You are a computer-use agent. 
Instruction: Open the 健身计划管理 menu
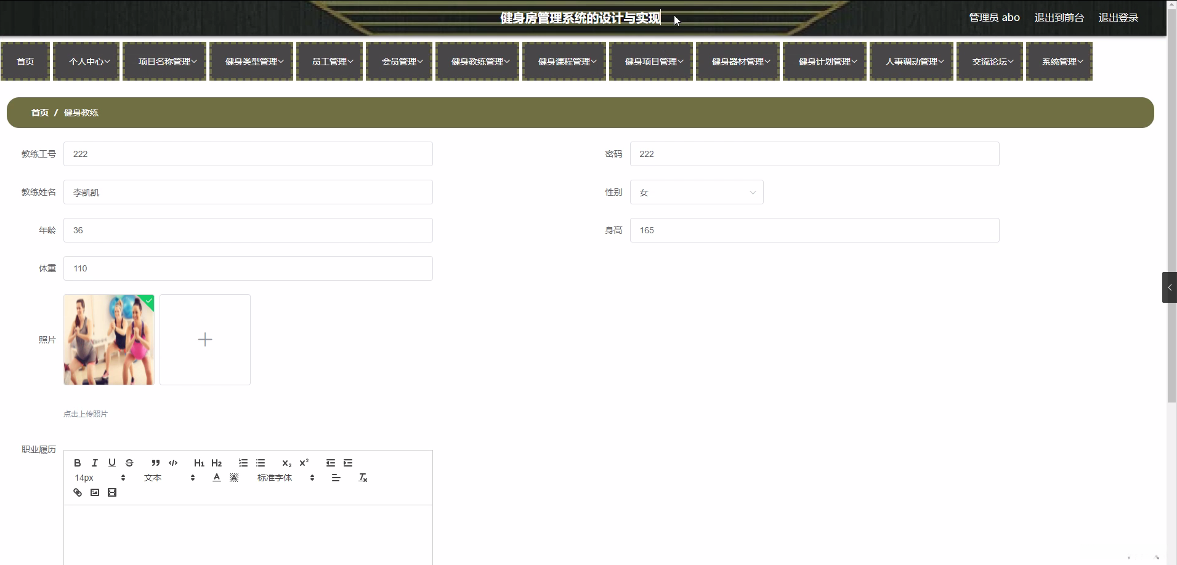coord(825,62)
